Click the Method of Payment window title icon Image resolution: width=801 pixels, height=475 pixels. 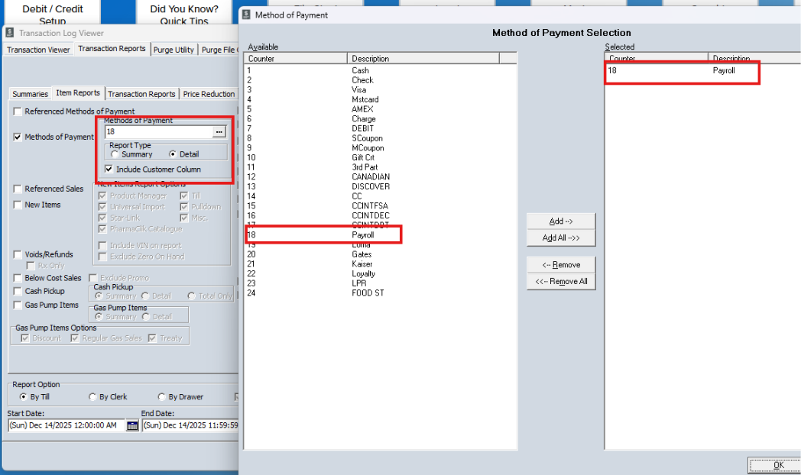click(245, 15)
